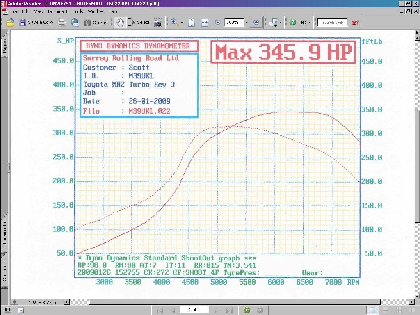Image resolution: width=420 pixels, height=315 pixels.
Task: Click the Toyota MR2 Turbo Rev 3 line
Action: point(129,84)
